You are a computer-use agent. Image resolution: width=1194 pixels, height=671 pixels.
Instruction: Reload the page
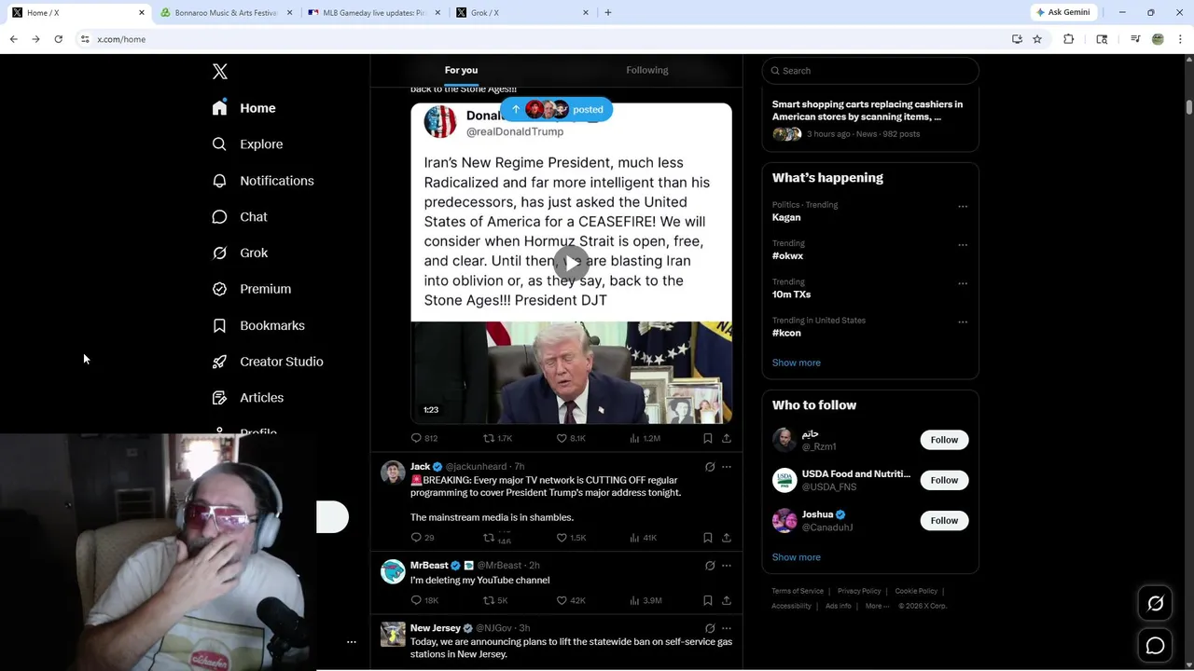pos(58,39)
